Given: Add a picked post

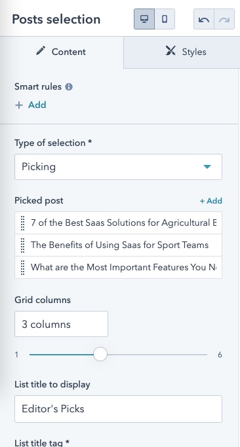Looking at the screenshot, I should pos(211,201).
